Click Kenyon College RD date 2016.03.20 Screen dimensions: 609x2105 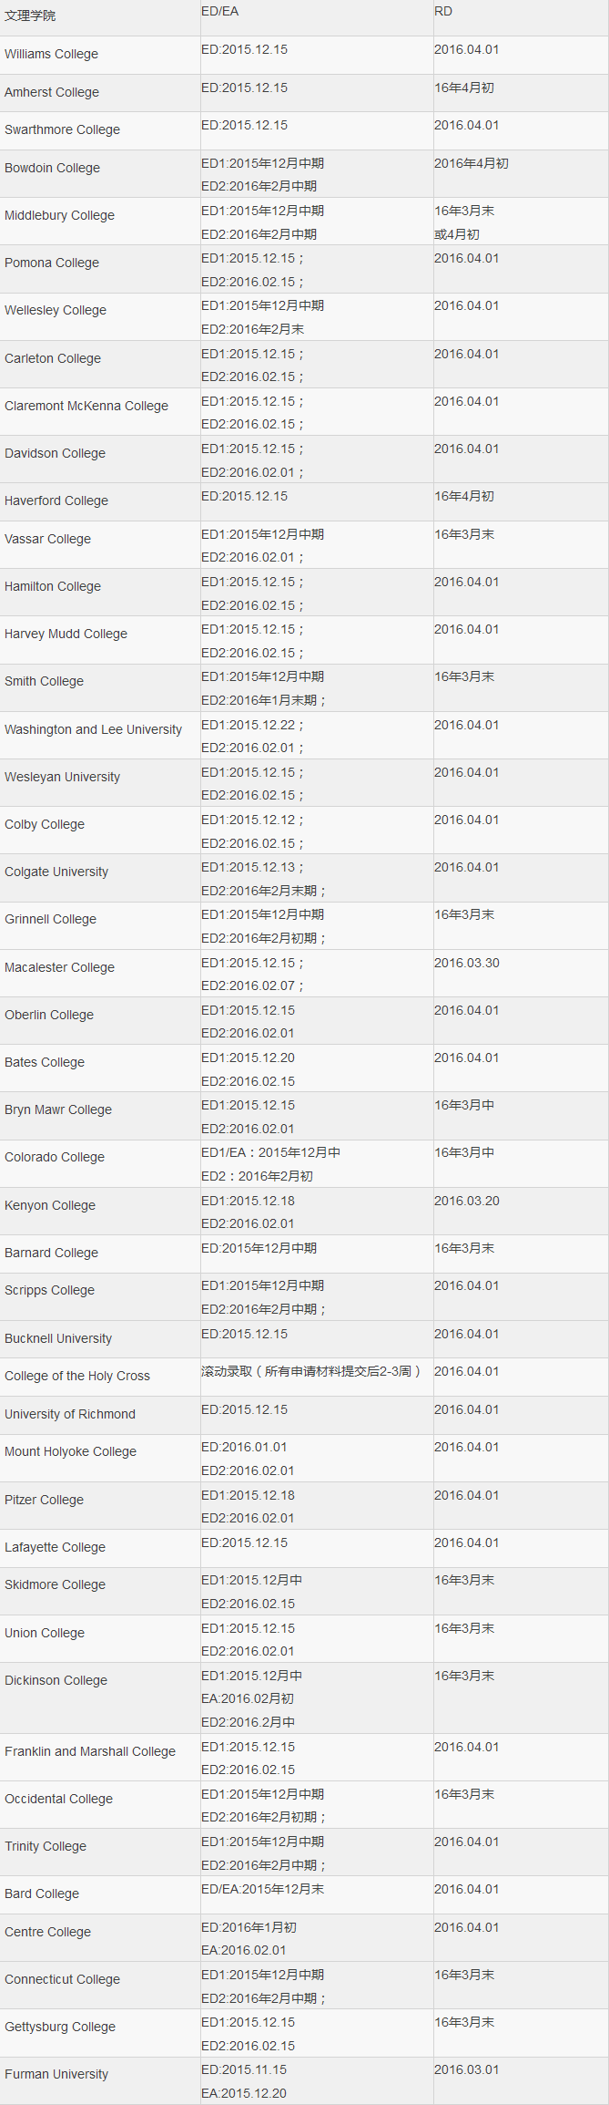(x=466, y=1201)
